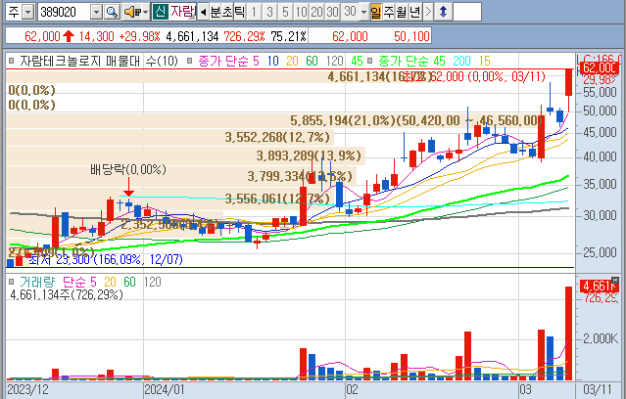The height and width of the screenshot is (399, 626).
Task: Choose interval button 10
Action: point(301,12)
